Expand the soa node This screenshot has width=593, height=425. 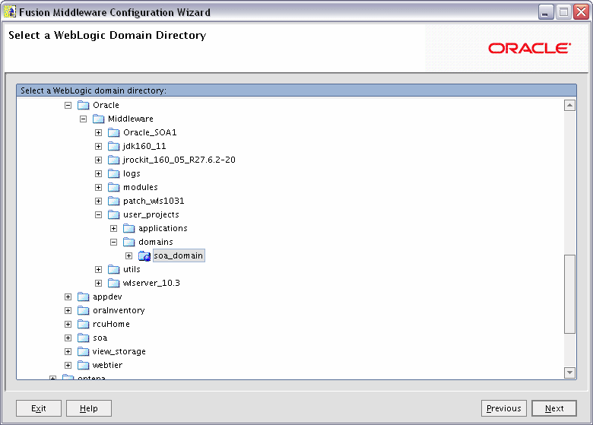[68, 338]
